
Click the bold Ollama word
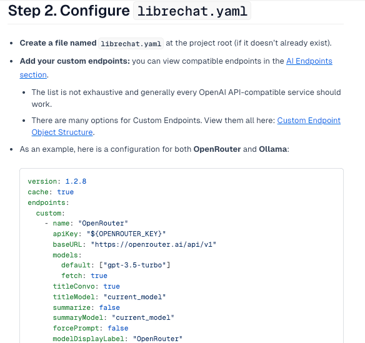click(273, 149)
